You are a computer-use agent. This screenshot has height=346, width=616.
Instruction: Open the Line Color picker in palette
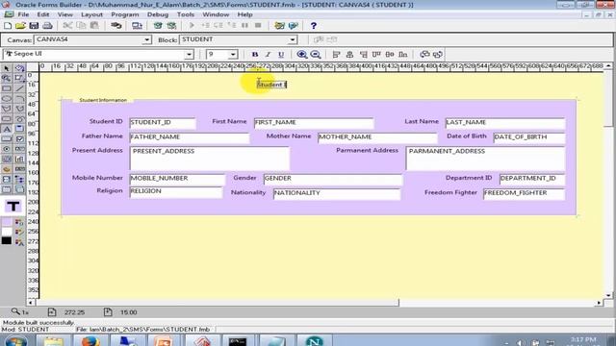click(19, 232)
